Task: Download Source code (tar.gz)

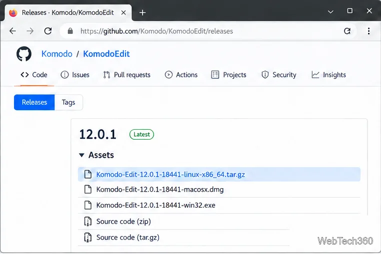Action: (128, 237)
